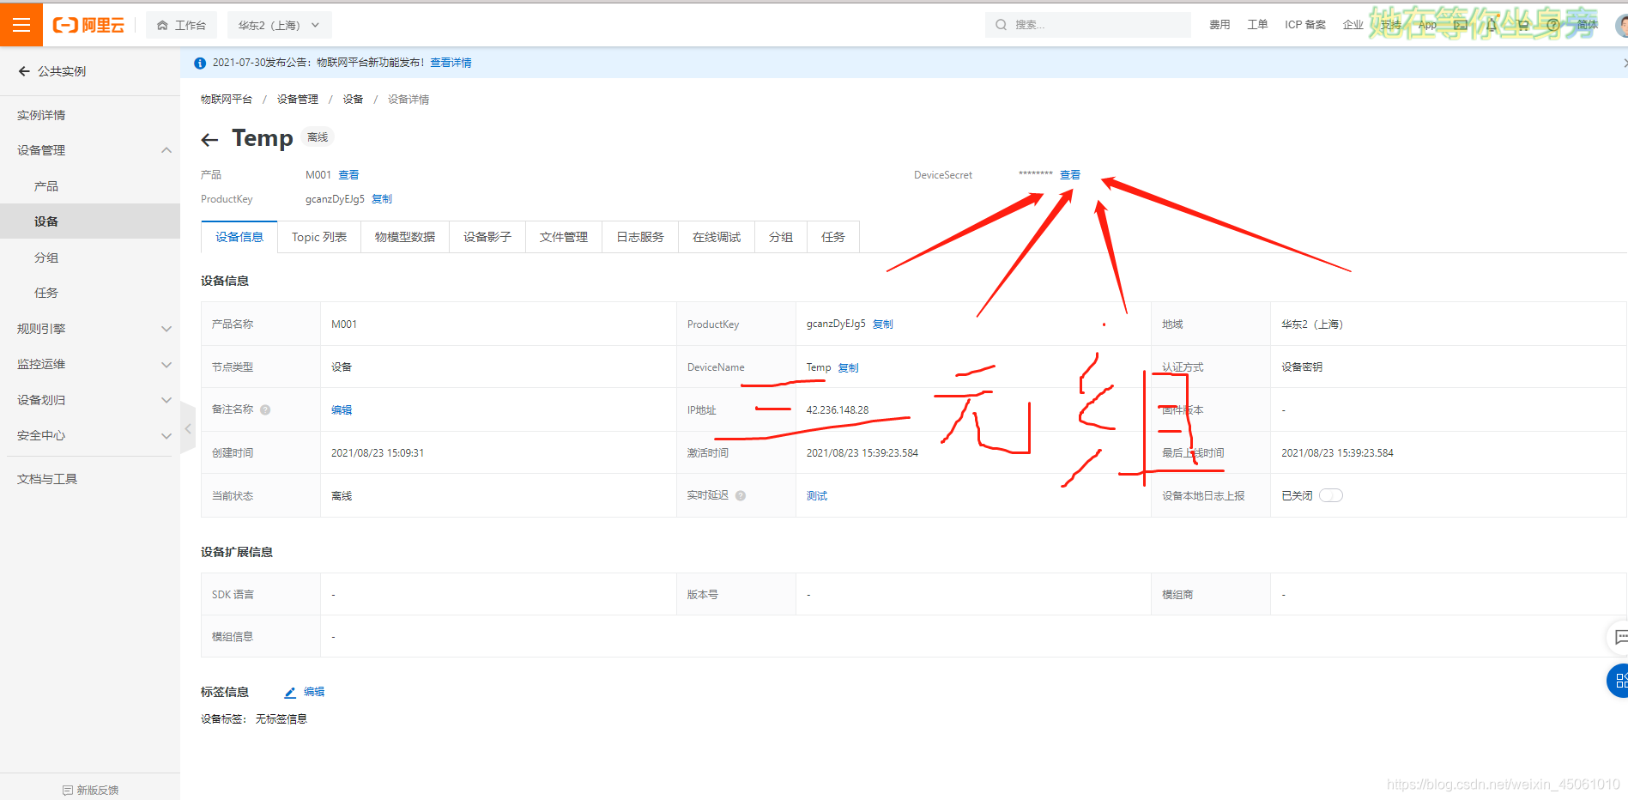This screenshot has height=800, width=1628.
Task: Copy the ProductKey with the 复制 link
Action: (x=381, y=198)
